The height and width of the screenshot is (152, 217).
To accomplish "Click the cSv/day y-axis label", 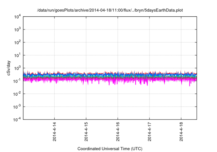I will tap(9, 68).
